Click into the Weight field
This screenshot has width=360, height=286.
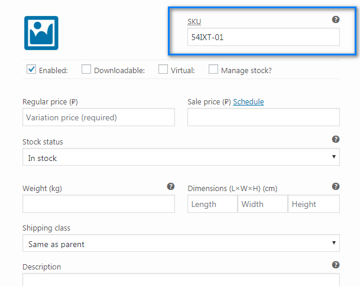click(x=99, y=204)
